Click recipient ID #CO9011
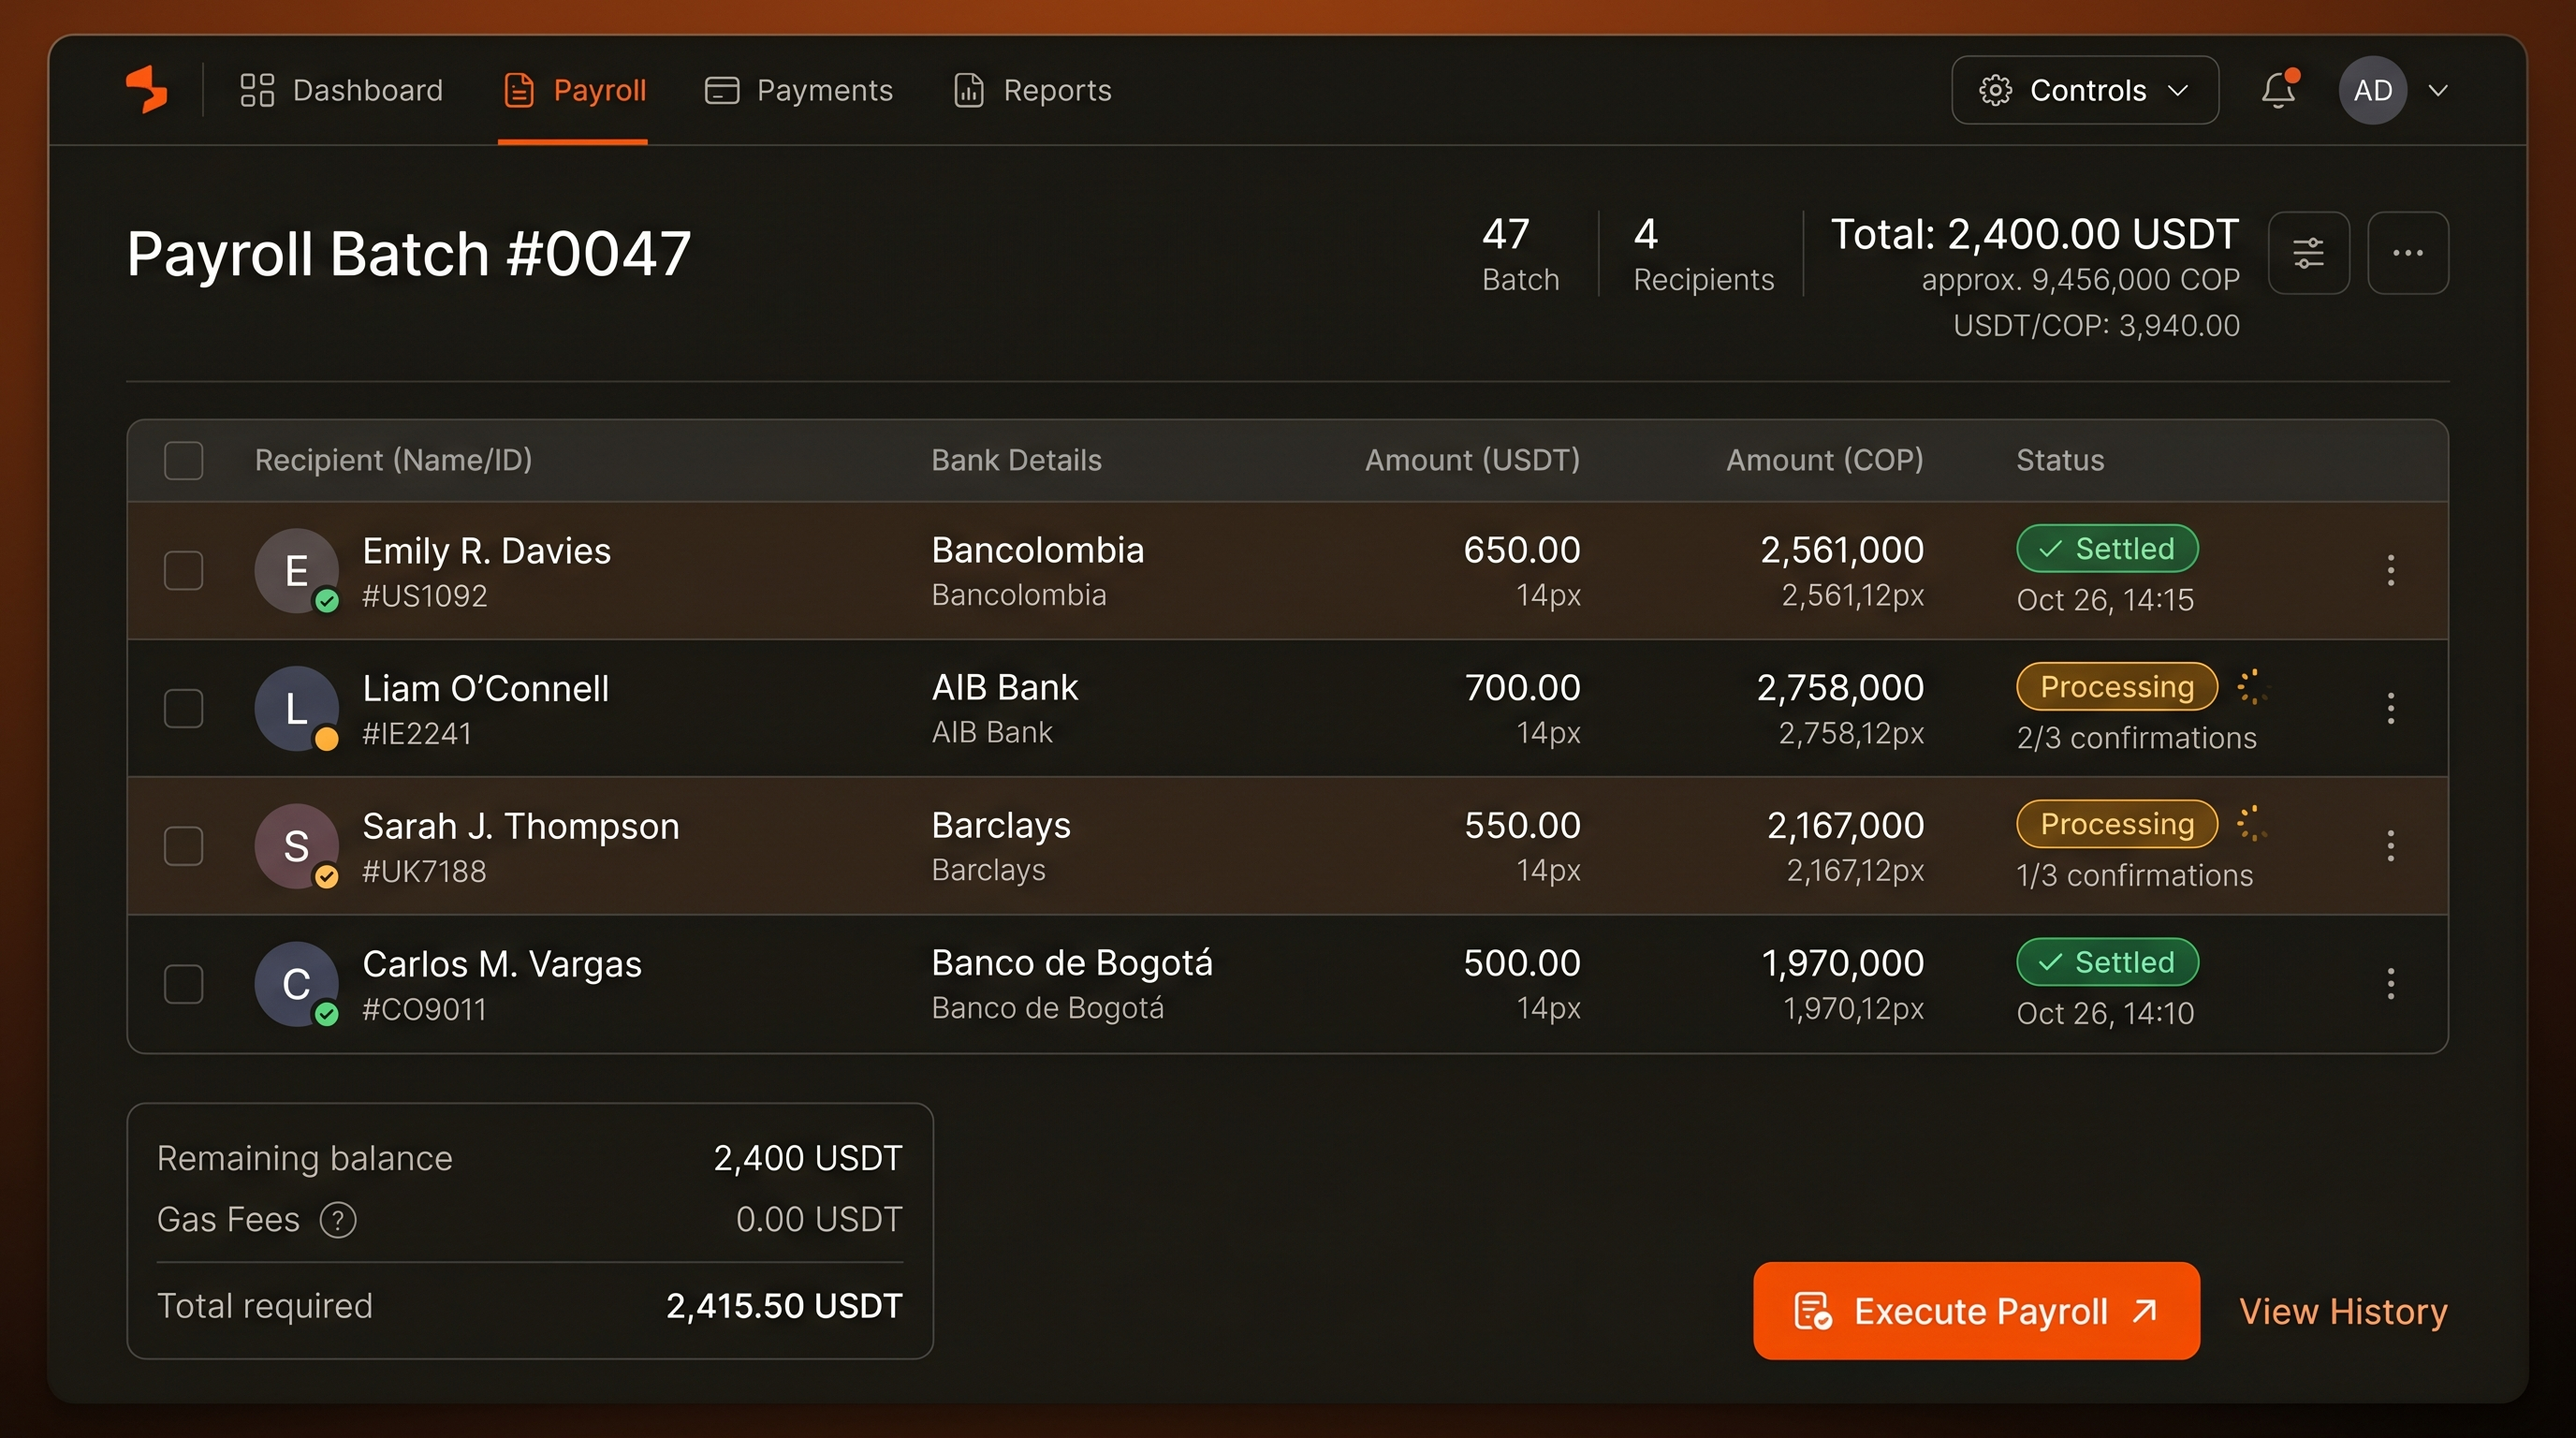Screen dimensions: 2576x1438 (x=424, y=1010)
